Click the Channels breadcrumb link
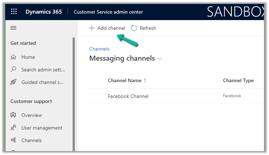 point(99,49)
